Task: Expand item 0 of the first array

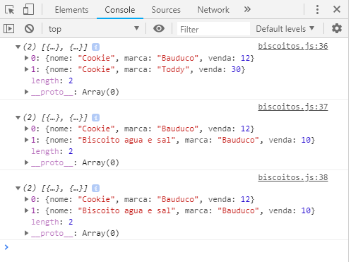Action: [26, 58]
